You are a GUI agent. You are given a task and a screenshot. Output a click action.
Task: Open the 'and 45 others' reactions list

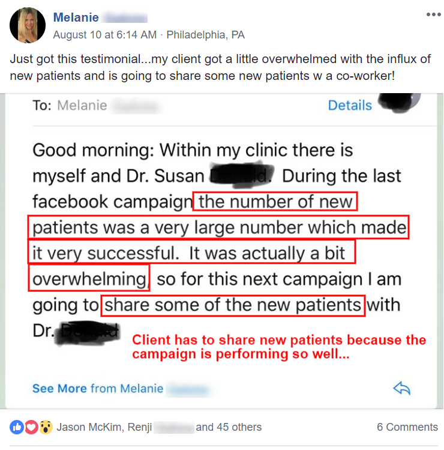[x=229, y=427]
